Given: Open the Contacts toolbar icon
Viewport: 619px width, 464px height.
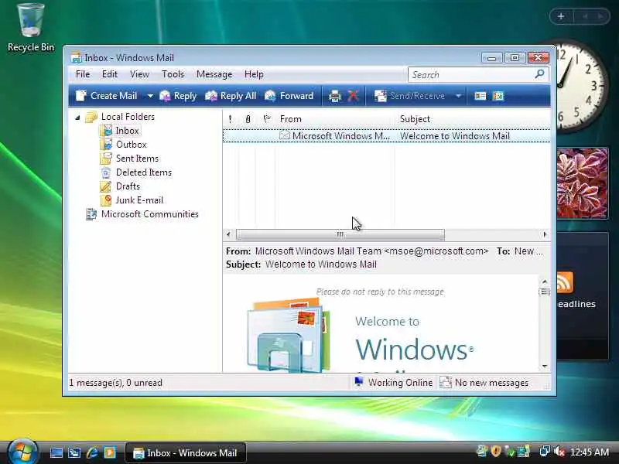Looking at the screenshot, I should pyautogui.click(x=480, y=96).
